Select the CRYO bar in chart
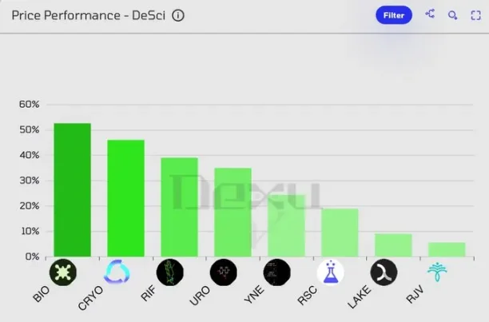 [x=125, y=198]
